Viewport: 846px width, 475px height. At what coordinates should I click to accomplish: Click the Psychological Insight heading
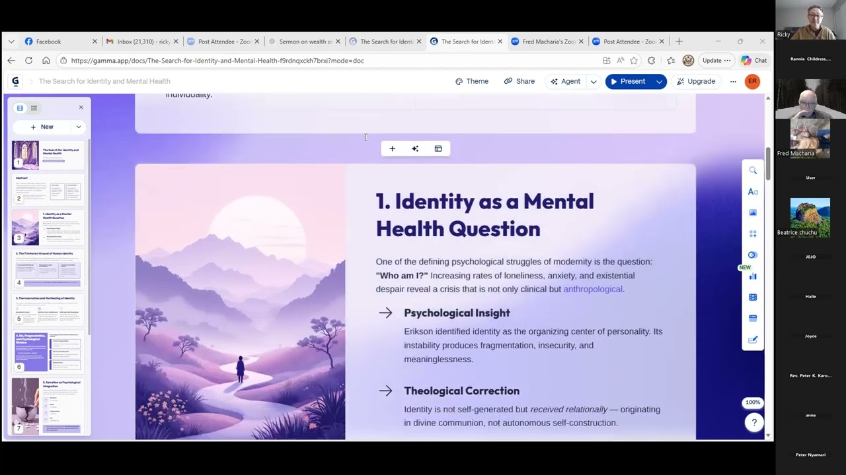pyautogui.click(x=457, y=313)
